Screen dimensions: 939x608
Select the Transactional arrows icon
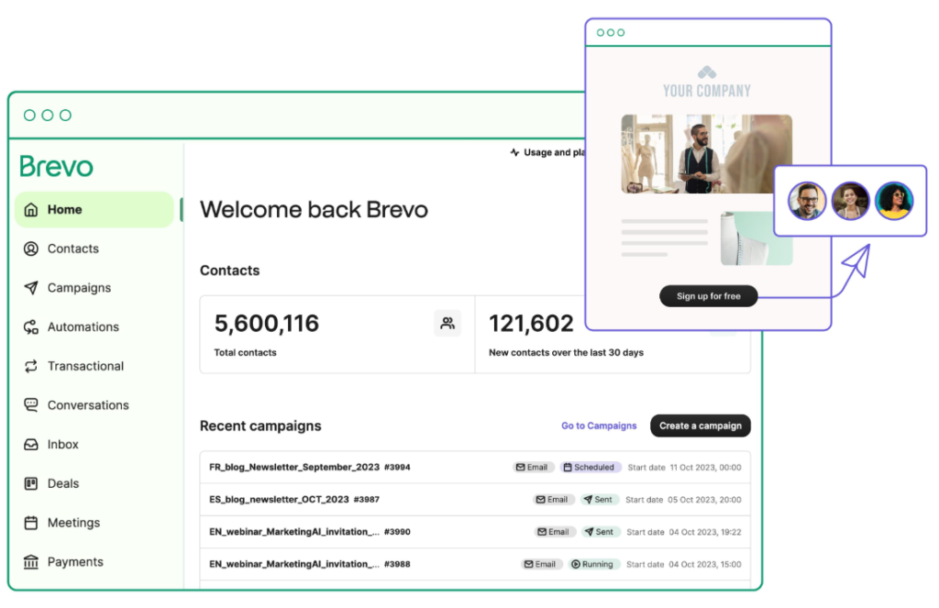31,366
